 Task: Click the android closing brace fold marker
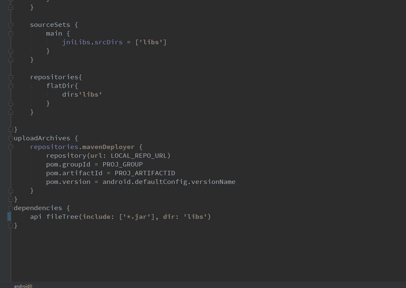point(11,130)
